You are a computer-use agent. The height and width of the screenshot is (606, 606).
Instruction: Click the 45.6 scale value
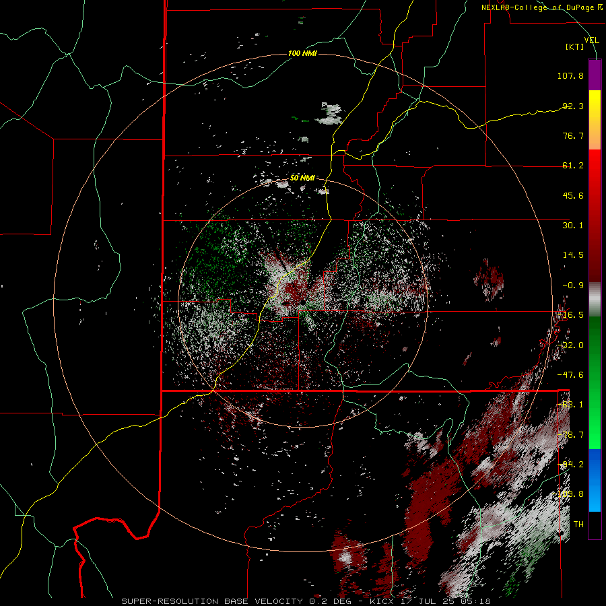[x=573, y=195]
